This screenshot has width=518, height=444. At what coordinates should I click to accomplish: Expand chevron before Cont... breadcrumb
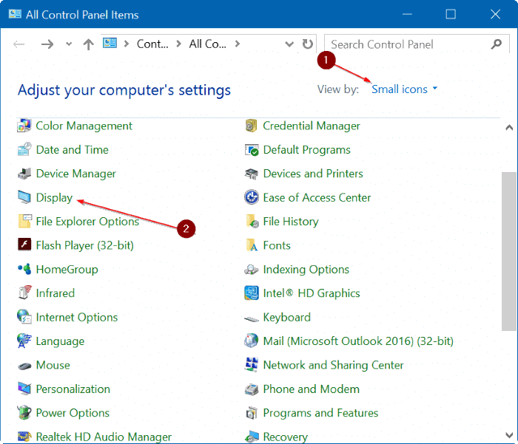tap(127, 44)
